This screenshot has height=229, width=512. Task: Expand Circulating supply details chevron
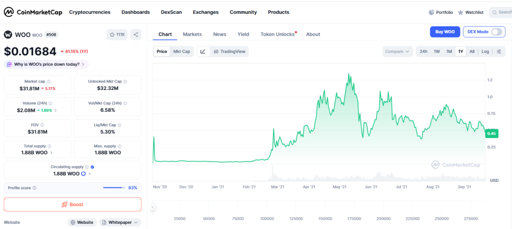(x=90, y=174)
